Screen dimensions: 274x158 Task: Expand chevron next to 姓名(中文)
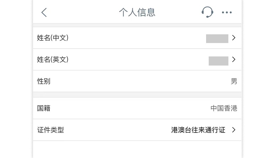tap(233, 38)
